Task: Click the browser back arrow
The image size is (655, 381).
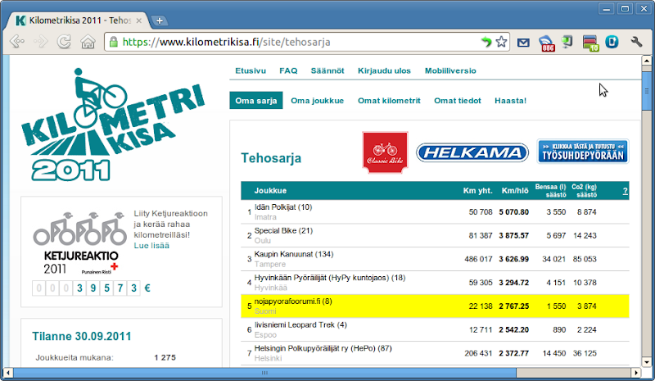Action: point(17,42)
